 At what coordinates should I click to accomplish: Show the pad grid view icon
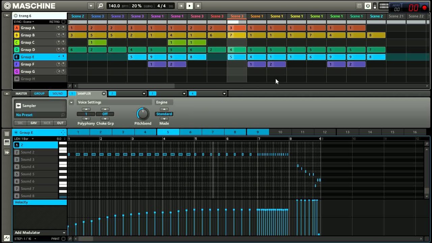pyautogui.click(x=6, y=134)
